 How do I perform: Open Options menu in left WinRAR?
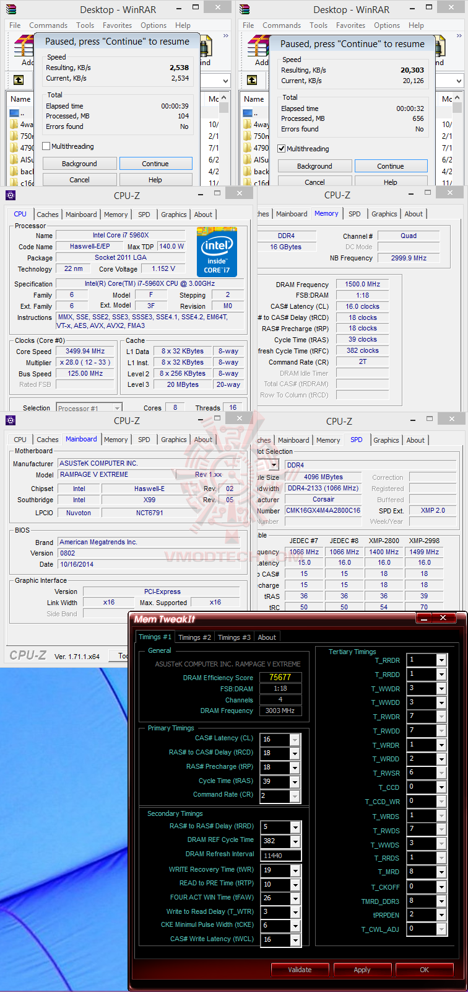tap(154, 25)
